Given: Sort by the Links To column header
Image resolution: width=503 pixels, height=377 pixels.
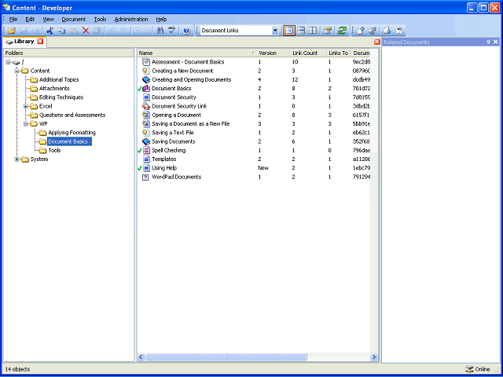Looking at the screenshot, I should [x=339, y=53].
